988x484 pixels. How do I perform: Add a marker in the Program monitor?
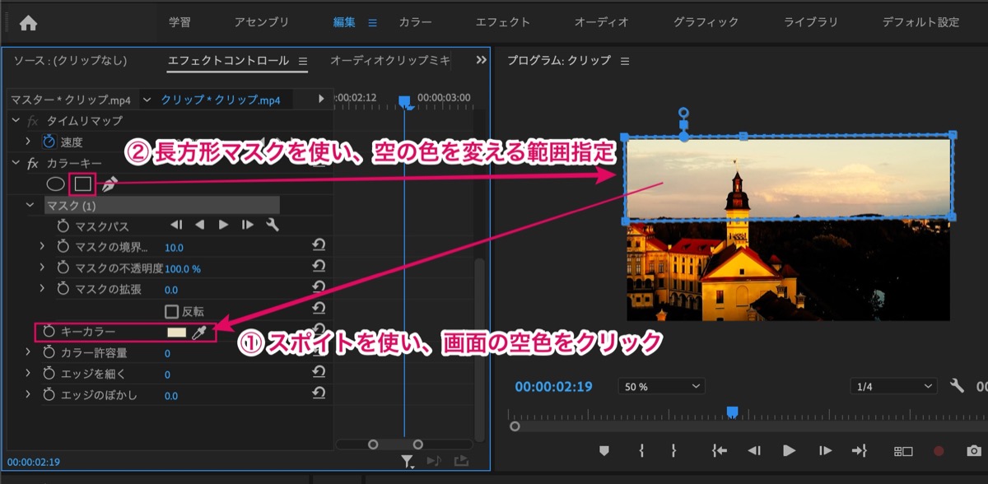pyautogui.click(x=604, y=450)
